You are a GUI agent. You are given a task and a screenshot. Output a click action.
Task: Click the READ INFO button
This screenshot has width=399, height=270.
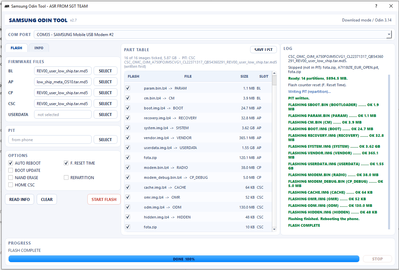click(x=20, y=199)
